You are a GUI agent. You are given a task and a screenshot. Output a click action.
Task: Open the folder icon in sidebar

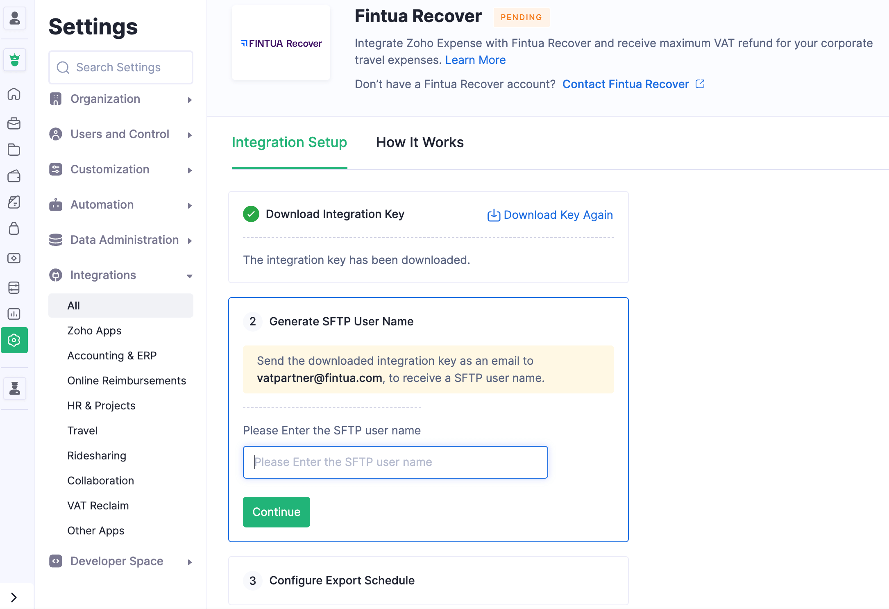point(14,150)
